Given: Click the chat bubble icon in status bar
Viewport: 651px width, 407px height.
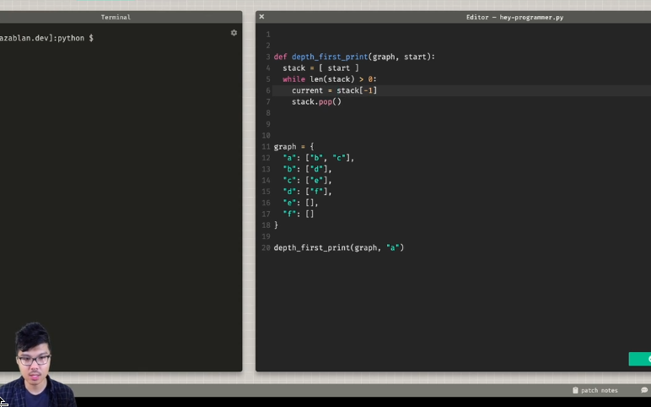Looking at the screenshot, I should click(x=644, y=390).
